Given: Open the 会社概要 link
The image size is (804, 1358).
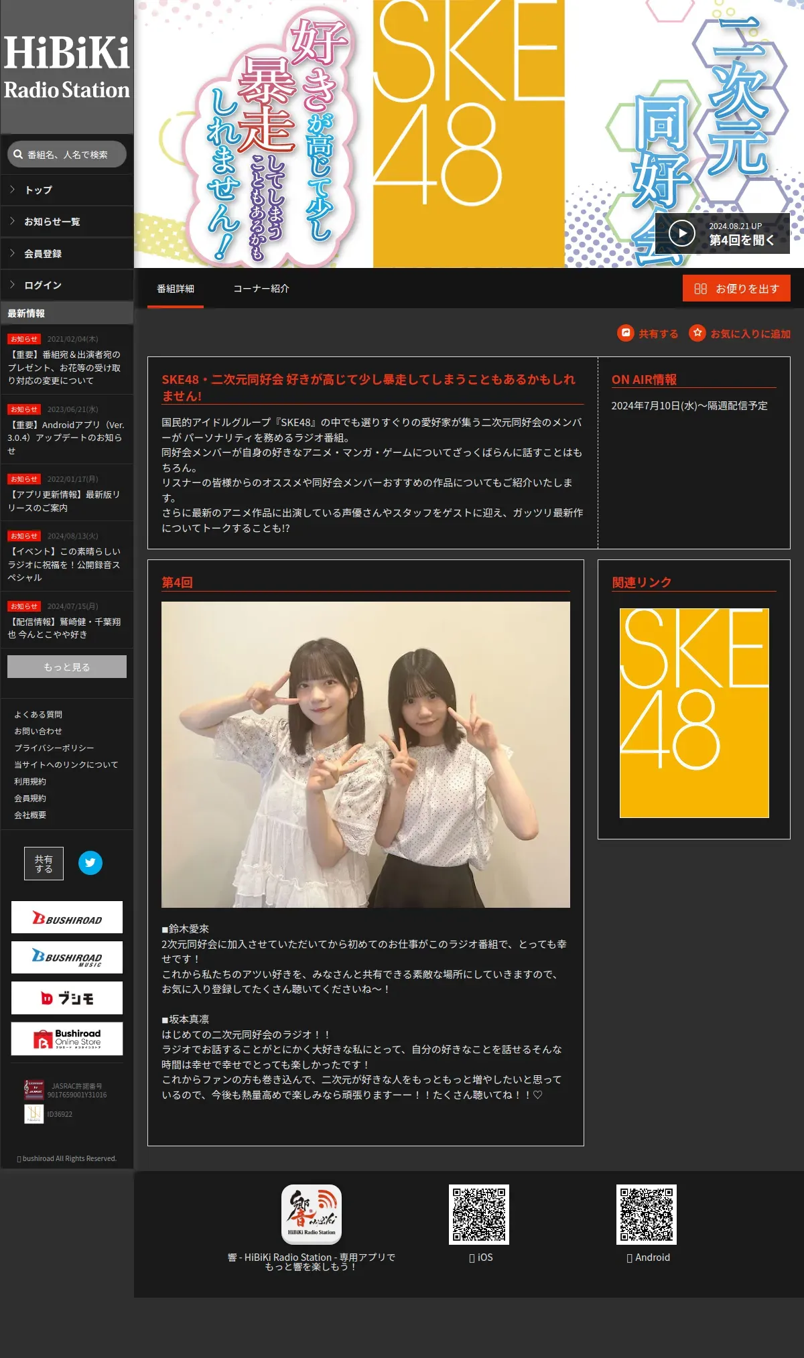Looking at the screenshot, I should point(30,815).
